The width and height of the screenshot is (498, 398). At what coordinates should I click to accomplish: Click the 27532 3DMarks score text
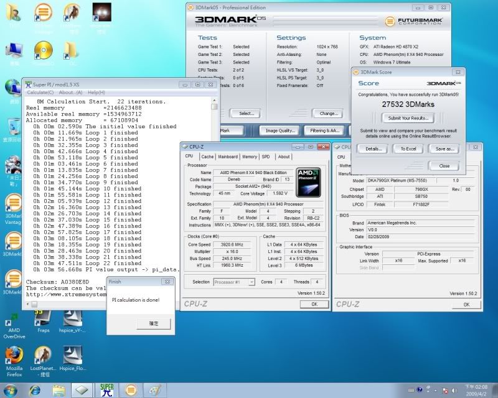coord(408,104)
